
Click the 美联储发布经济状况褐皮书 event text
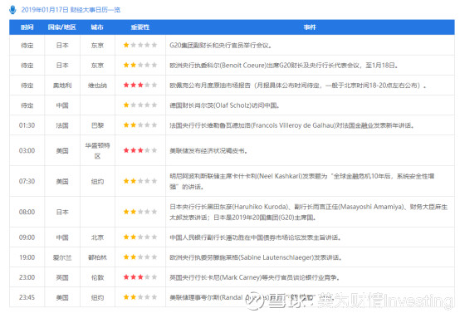point(208,151)
